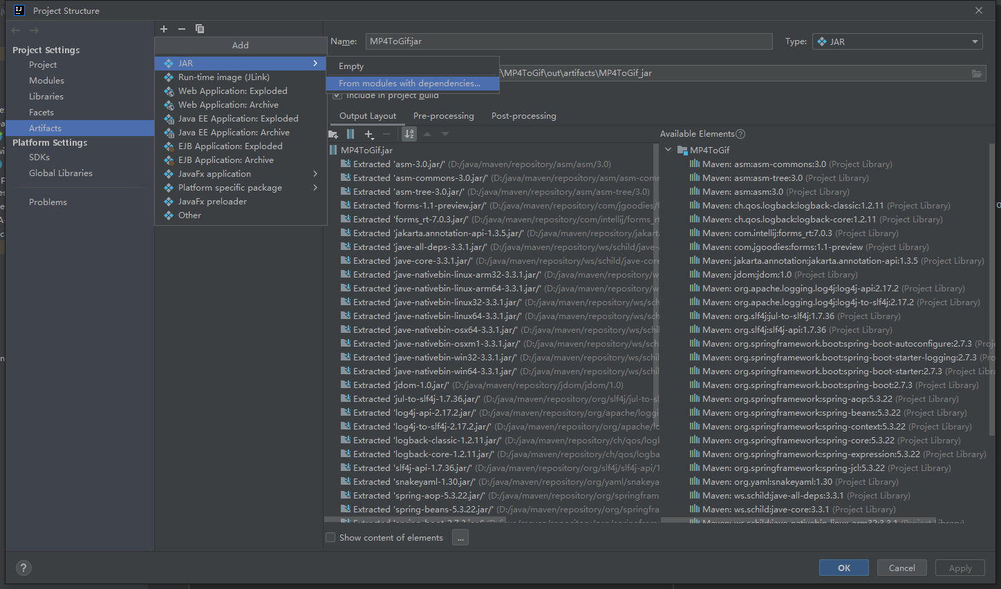Choose the Empty JAR option
Viewport: 1001px width, 589px height.
pos(413,66)
